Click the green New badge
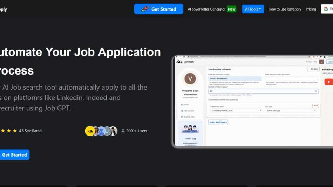This screenshot has height=187, width=333. click(x=231, y=9)
